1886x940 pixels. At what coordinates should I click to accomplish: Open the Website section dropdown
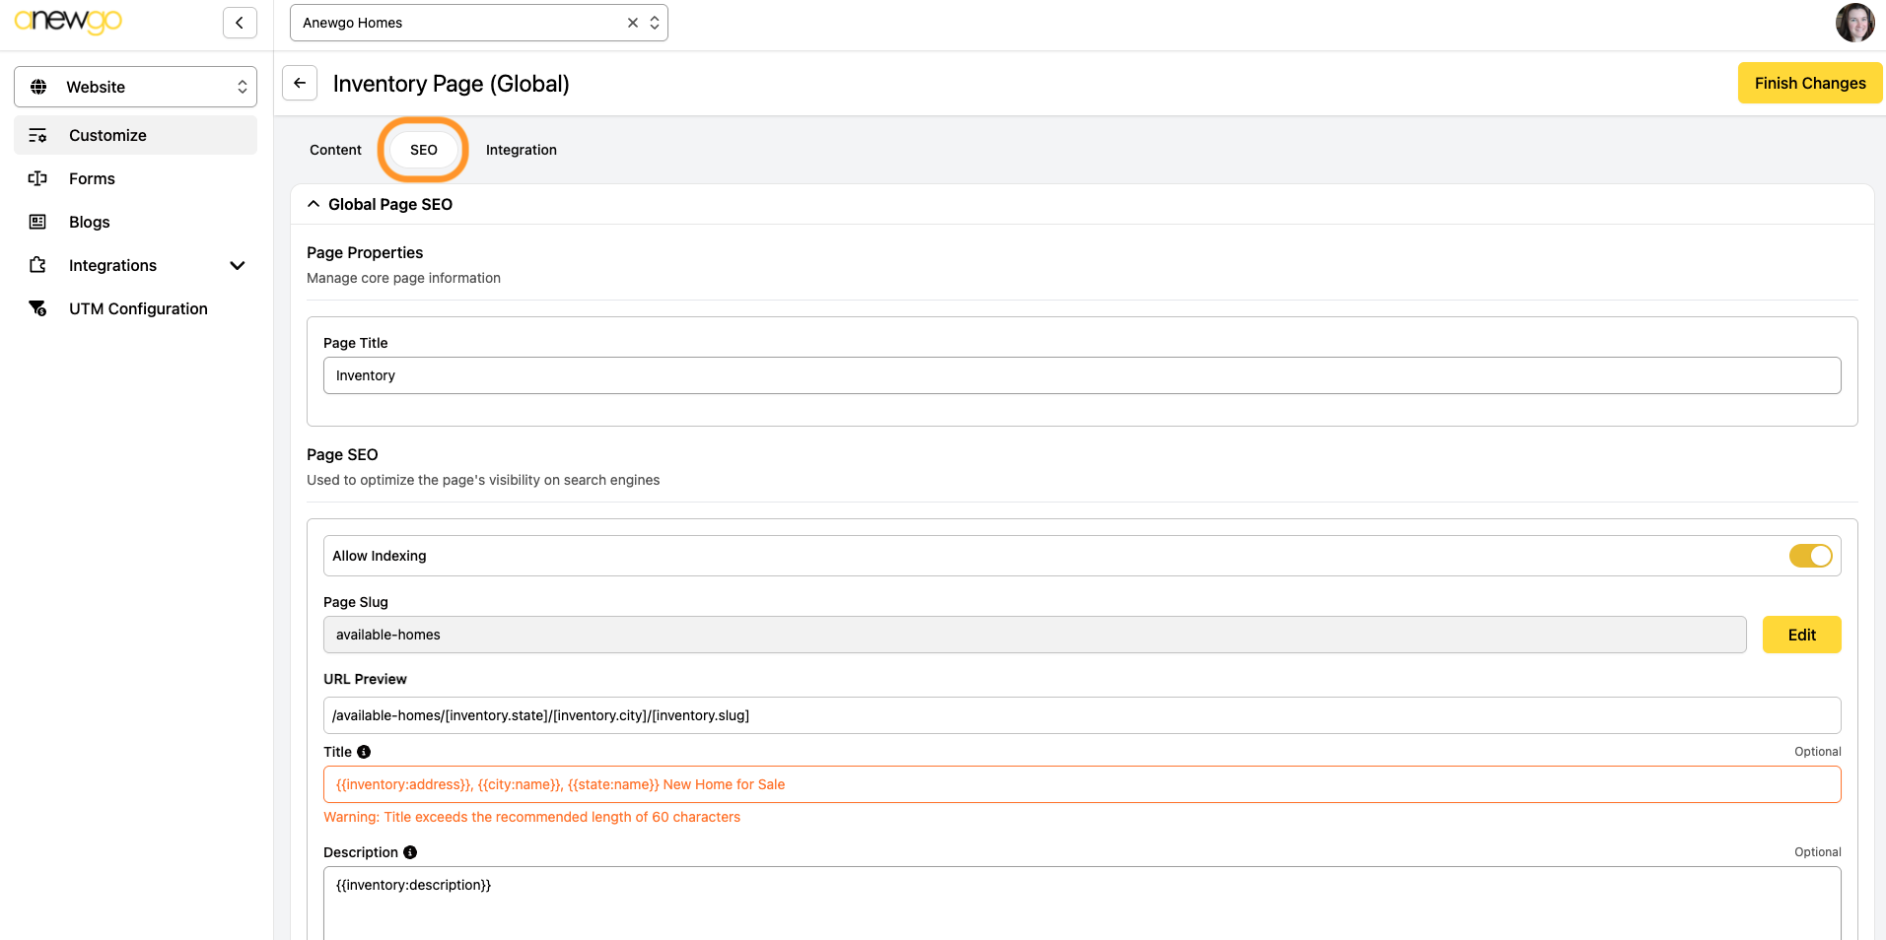135,87
